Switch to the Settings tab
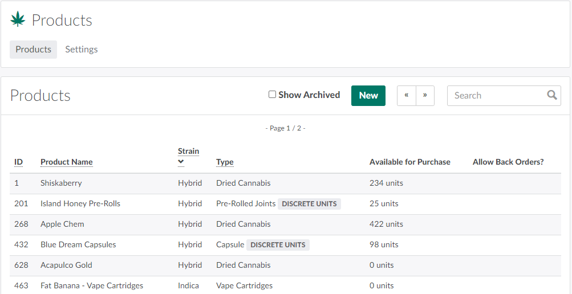 (81, 50)
